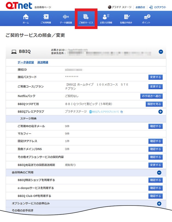
Task: Click 確認する for ご利用中の電子メール
Action: click(155, 126)
